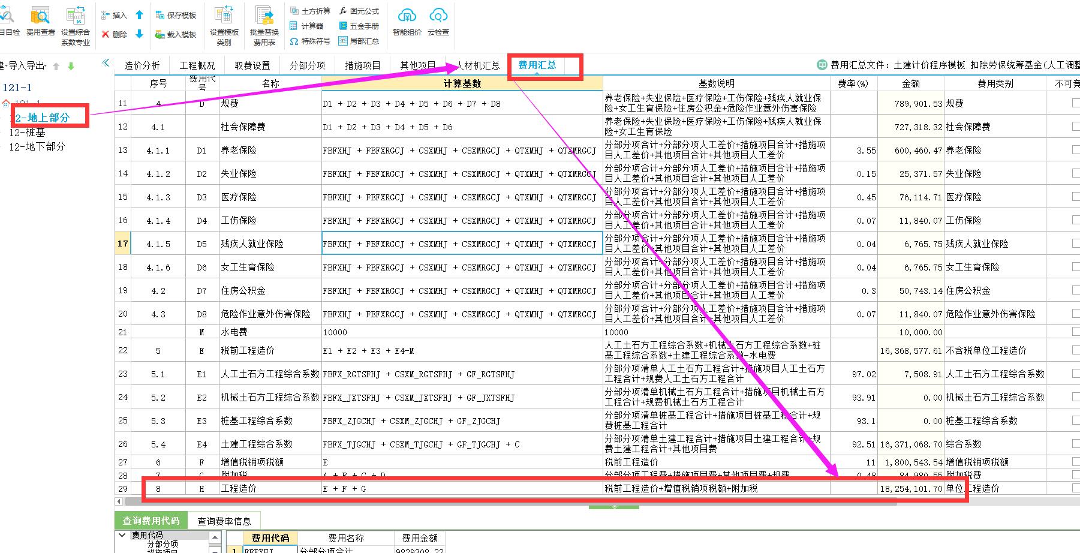Load template with 载入模板

176,34
